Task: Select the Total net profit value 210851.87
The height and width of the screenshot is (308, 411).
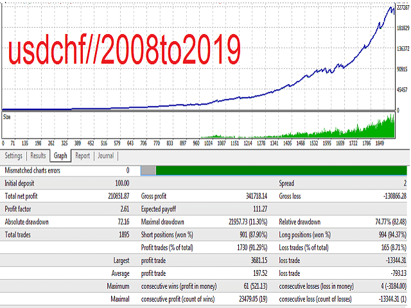Action: pos(112,196)
